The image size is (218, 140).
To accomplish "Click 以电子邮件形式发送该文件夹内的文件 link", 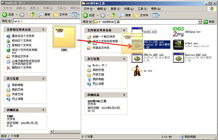I will point(23,62).
